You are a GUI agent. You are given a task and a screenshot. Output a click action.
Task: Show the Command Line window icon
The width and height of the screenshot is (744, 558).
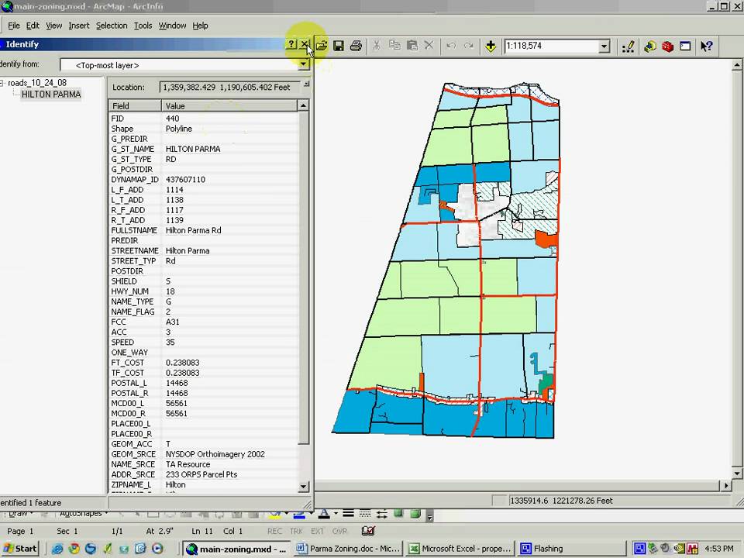685,46
